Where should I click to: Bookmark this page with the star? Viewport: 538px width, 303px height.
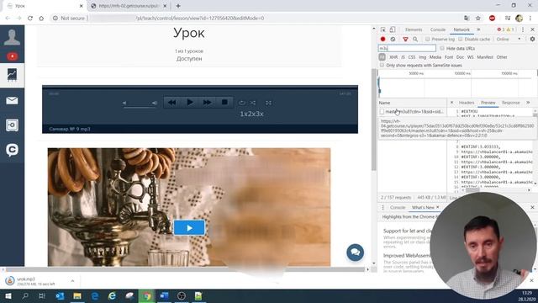pyautogui.click(x=478, y=19)
